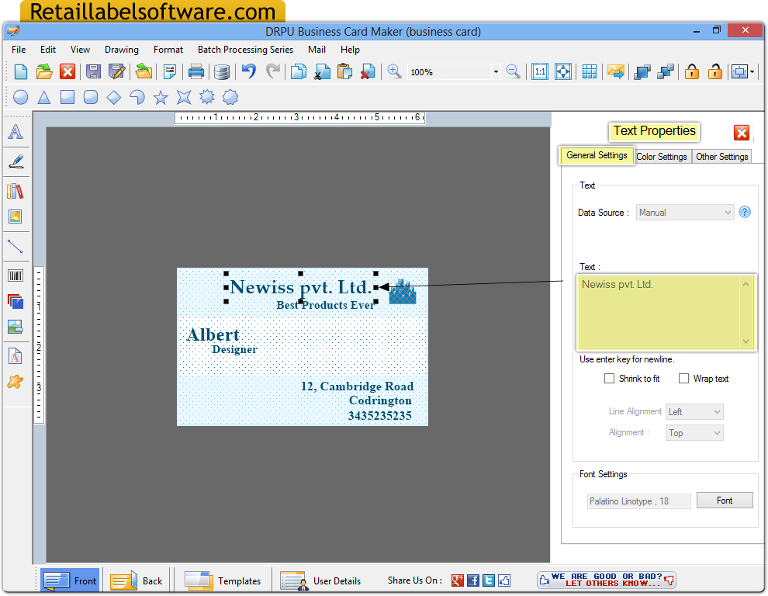
Task: Click the Undo icon in the toolbar
Action: [x=248, y=71]
